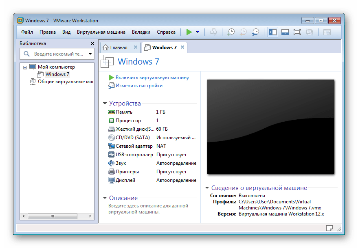Viewport: 358px width, 248px height.
Task: Click the settings icon beside Изменить настройки
Action: pyautogui.click(x=112, y=86)
